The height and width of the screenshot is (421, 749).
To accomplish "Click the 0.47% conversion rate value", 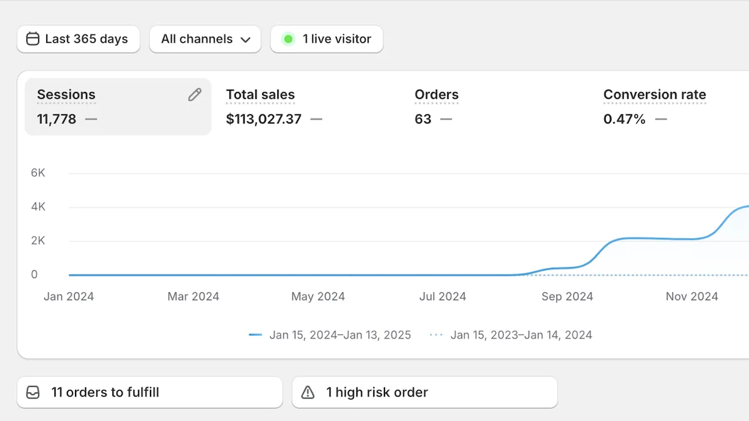I will coord(625,119).
